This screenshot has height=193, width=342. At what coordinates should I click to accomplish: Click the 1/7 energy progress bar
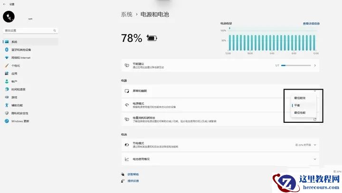click(x=296, y=65)
